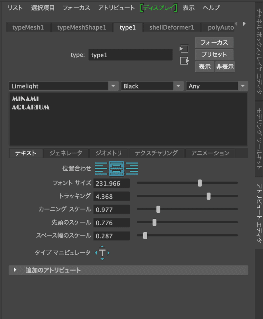The image size is (263, 319).
Task: Open the 表示 menu in menu bar
Action: 189,8
